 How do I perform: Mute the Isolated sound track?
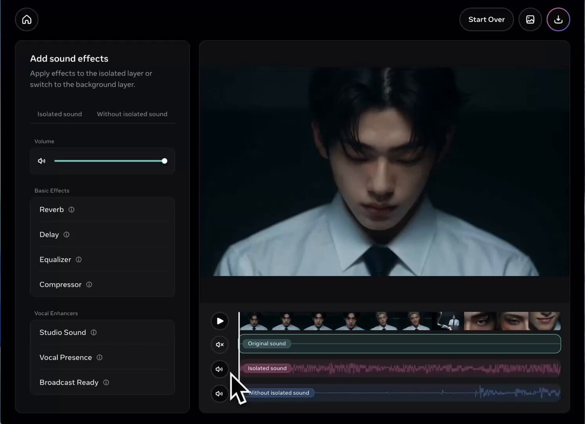coord(220,369)
